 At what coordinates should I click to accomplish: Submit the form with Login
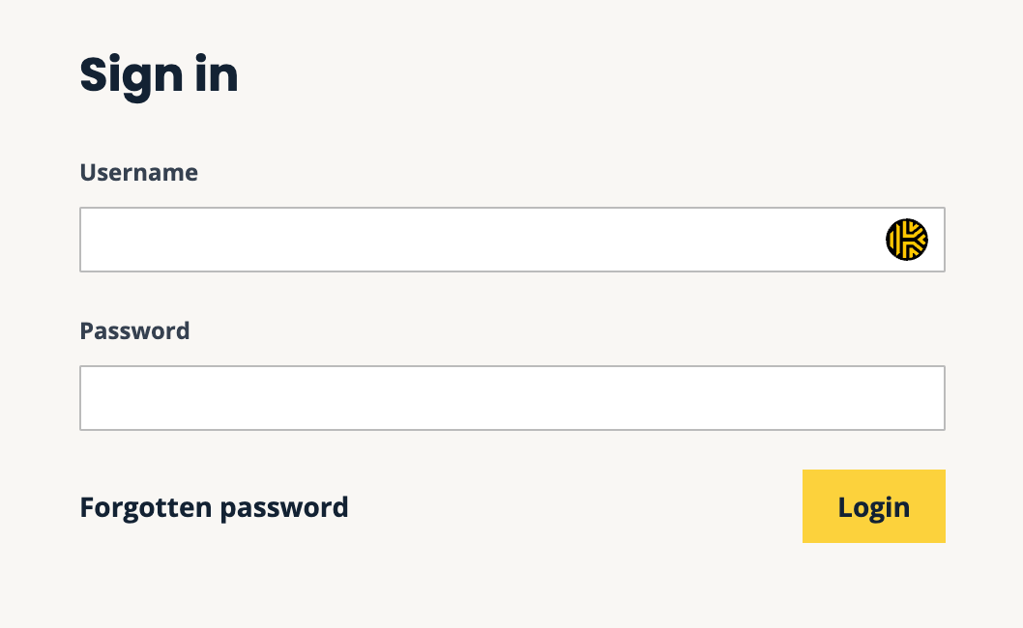pos(873,506)
